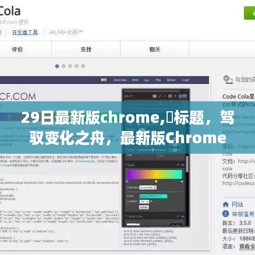
Task: Open the 网站 website link
Action: coord(237,204)
